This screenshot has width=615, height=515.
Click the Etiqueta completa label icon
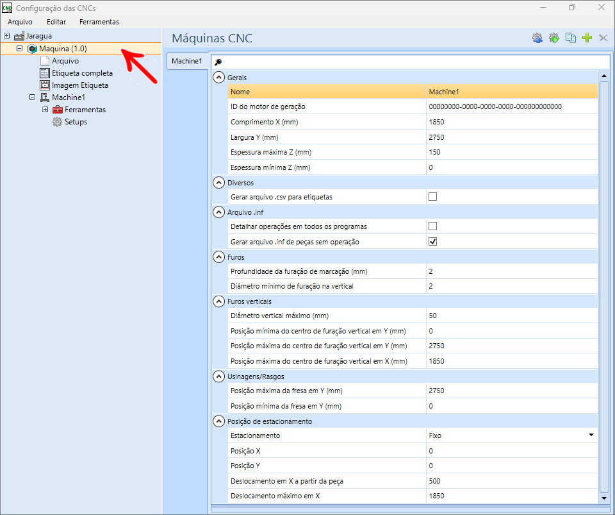tap(45, 73)
